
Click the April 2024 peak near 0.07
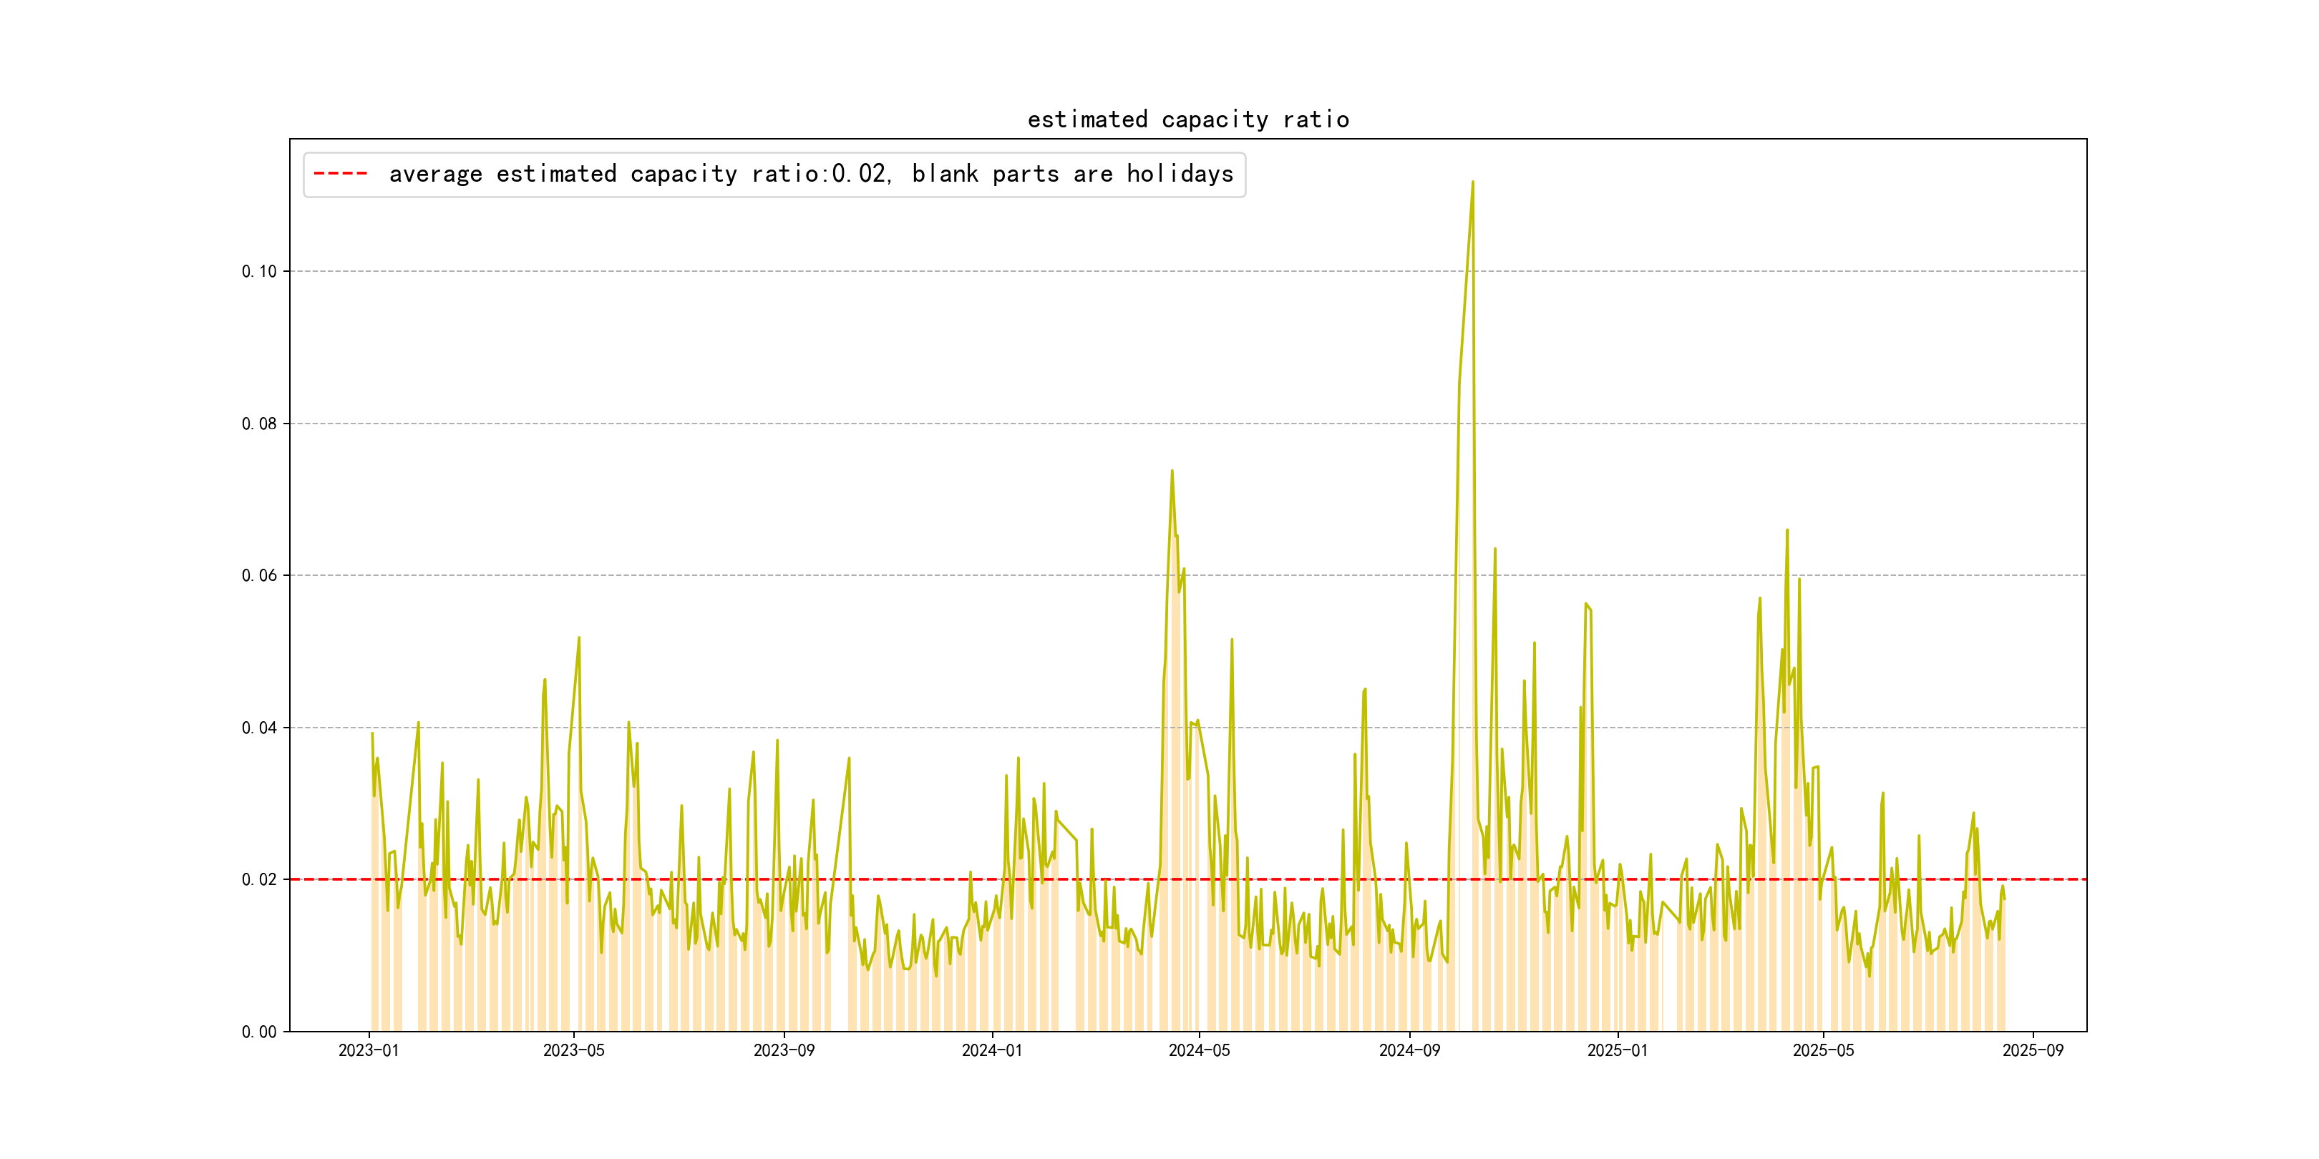coord(1171,471)
